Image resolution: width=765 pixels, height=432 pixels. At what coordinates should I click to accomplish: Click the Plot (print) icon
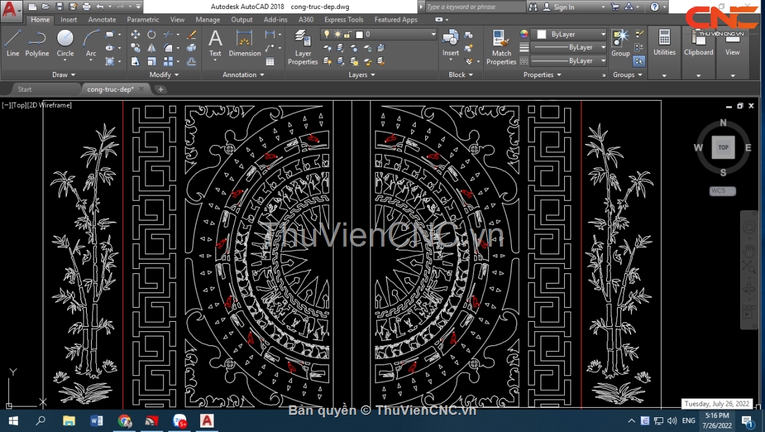(x=87, y=7)
